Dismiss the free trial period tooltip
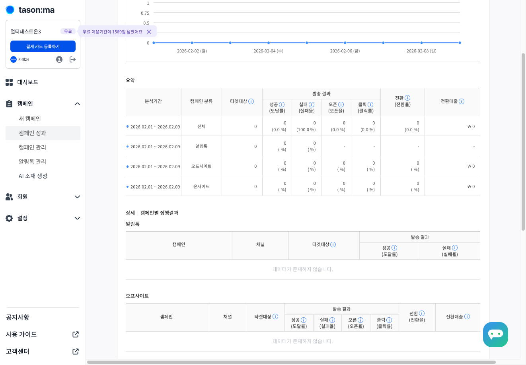Screen dimensions: 526x365 (x=149, y=32)
